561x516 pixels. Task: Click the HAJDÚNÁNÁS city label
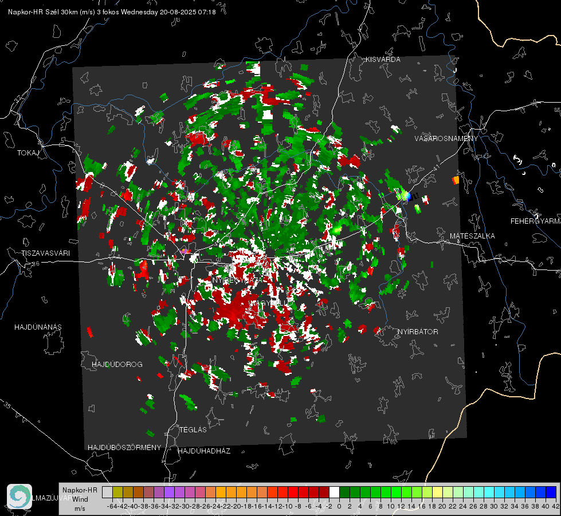coord(38,327)
